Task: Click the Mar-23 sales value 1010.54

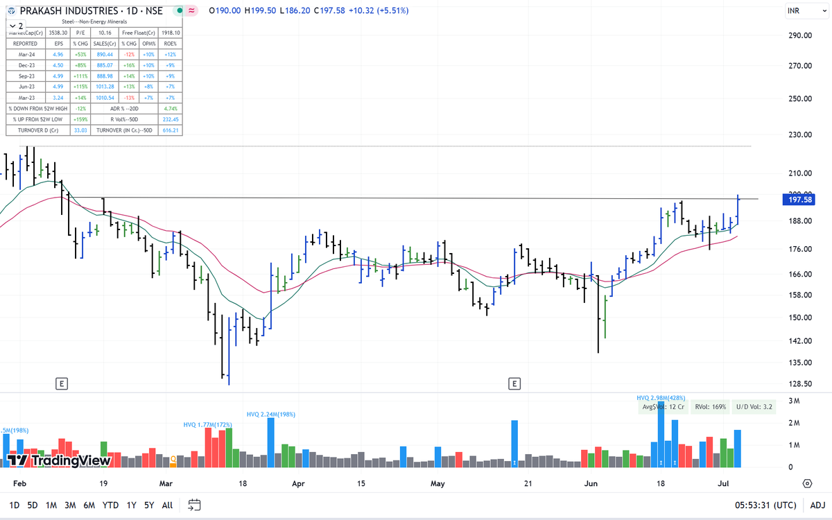Action: 103,98
